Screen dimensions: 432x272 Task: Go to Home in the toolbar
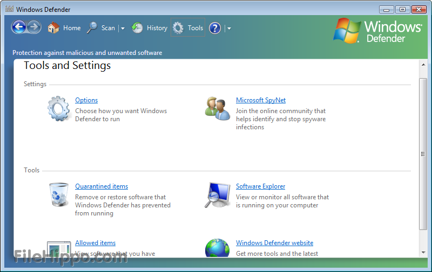(72, 28)
